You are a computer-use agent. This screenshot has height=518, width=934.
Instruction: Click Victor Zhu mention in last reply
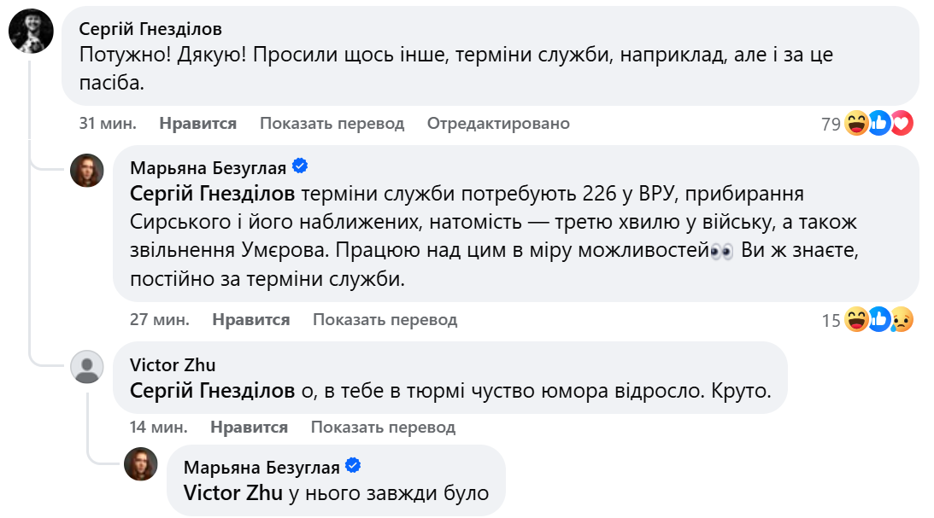(x=226, y=492)
